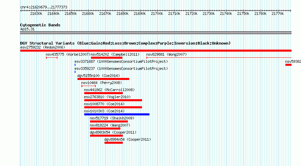Viewport: 301px width, 166px height.
Task: Click the DGV Structural Variants track title
Action: [125, 43]
